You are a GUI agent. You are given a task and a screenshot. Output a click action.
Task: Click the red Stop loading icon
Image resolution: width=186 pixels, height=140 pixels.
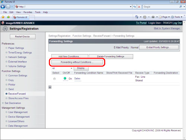tap(139, 7)
